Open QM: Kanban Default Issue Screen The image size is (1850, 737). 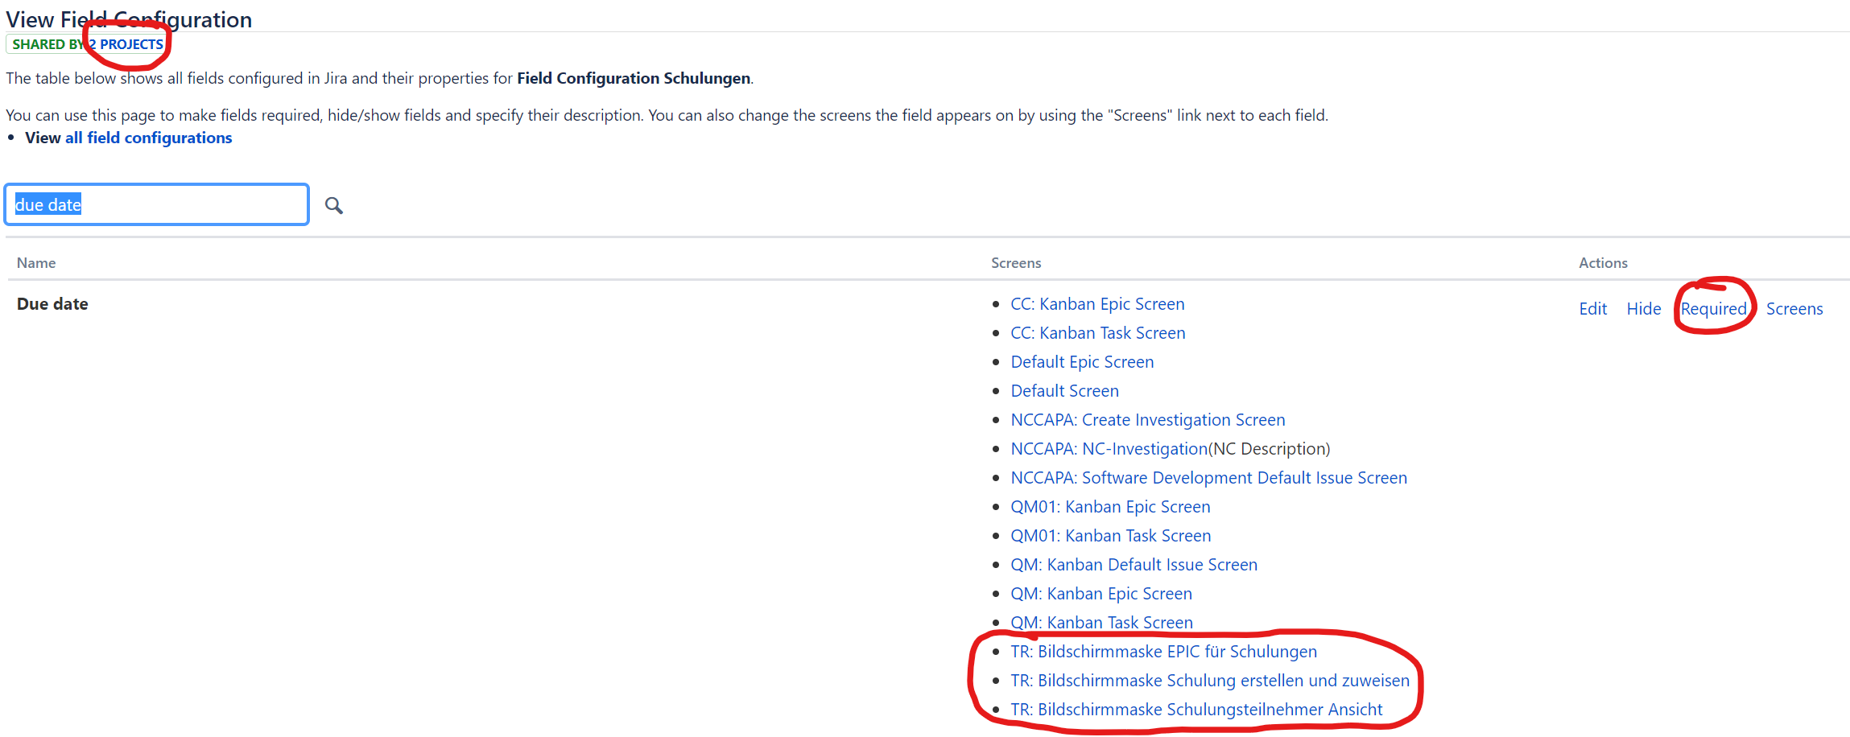click(x=1134, y=565)
